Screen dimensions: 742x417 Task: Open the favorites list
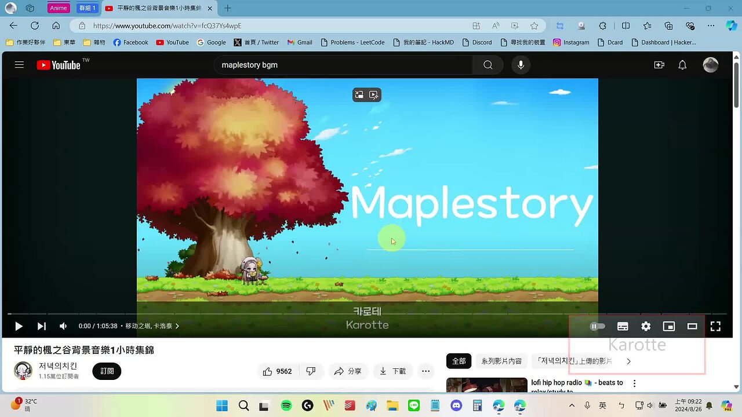[647, 25]
